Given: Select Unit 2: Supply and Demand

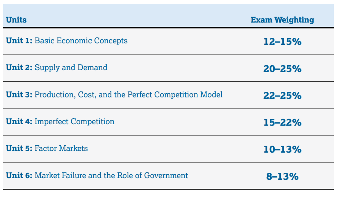Looking at the screenshot, I should [x=57, y=67].
